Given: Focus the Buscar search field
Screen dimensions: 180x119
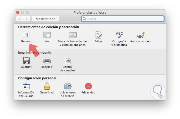Looking at the screenshot, I should [x=123, y=19].
